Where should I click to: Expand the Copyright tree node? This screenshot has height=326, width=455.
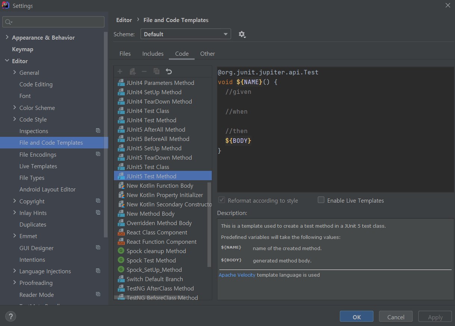click(x=15, y=201)
